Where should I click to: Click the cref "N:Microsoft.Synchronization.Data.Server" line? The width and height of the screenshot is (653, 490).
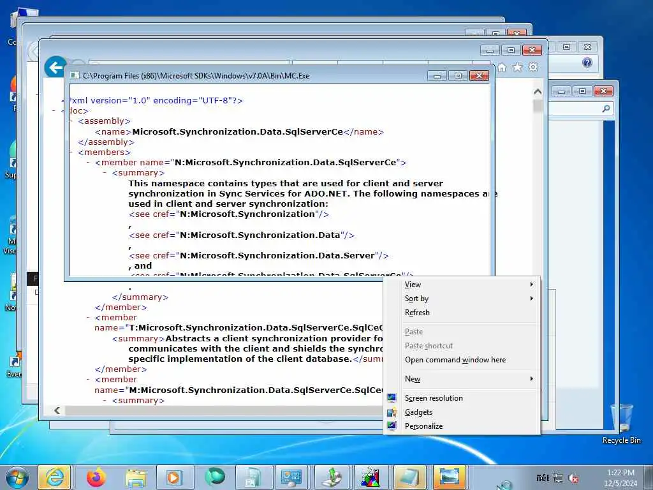(x=259, y=255)
